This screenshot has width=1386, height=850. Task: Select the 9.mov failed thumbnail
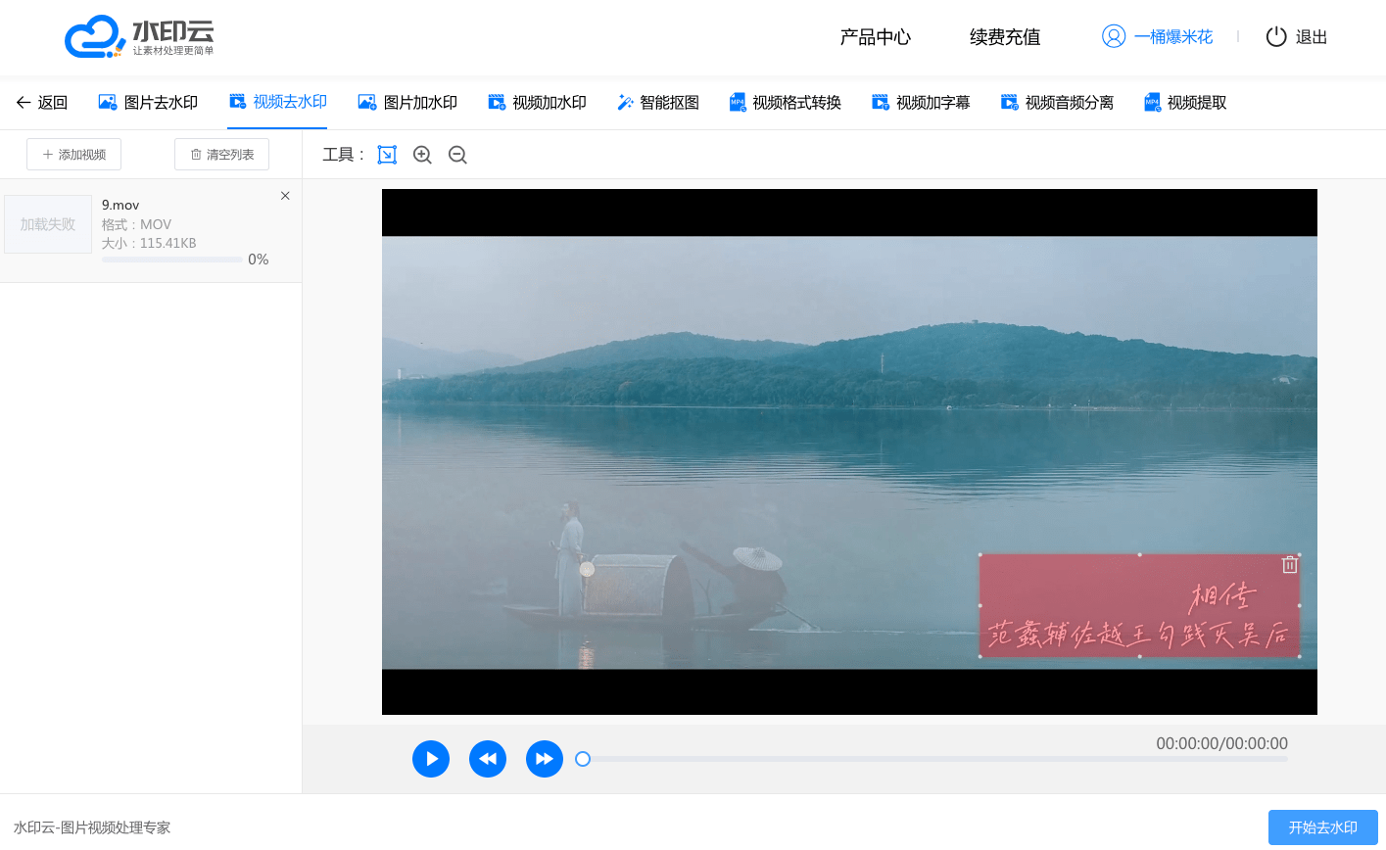coord(48,224)
